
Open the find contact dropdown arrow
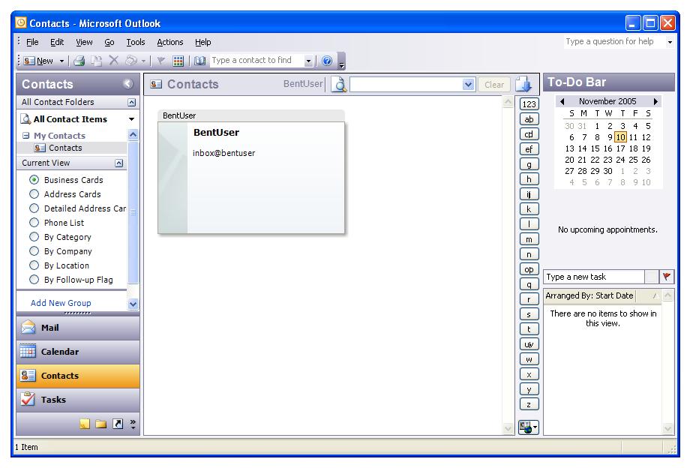(x=308, y=61)
